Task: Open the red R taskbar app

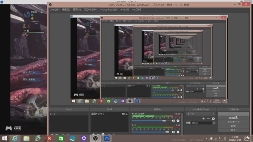Action: (x=49, y=138)
